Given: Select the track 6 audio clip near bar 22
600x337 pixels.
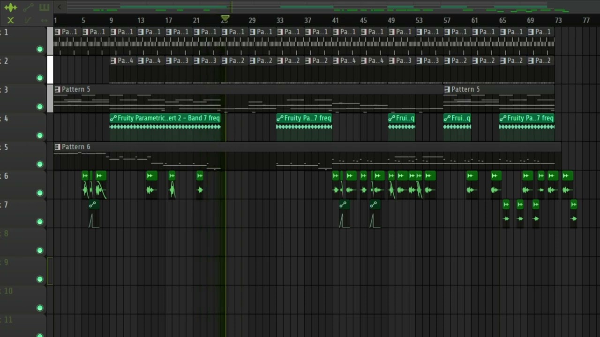Looking at the screenshot, I should pyautogui.click(x=200, y=185).
